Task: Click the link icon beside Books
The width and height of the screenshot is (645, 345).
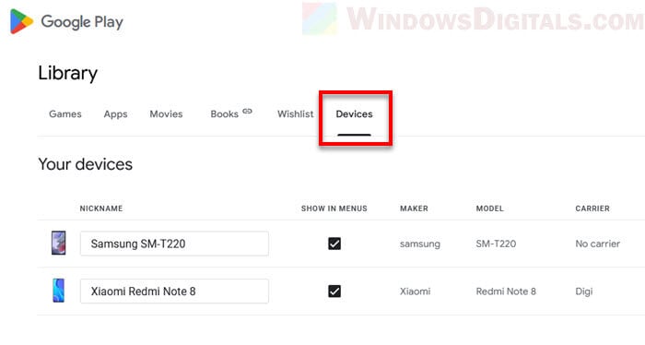Action: pos(247,112)
